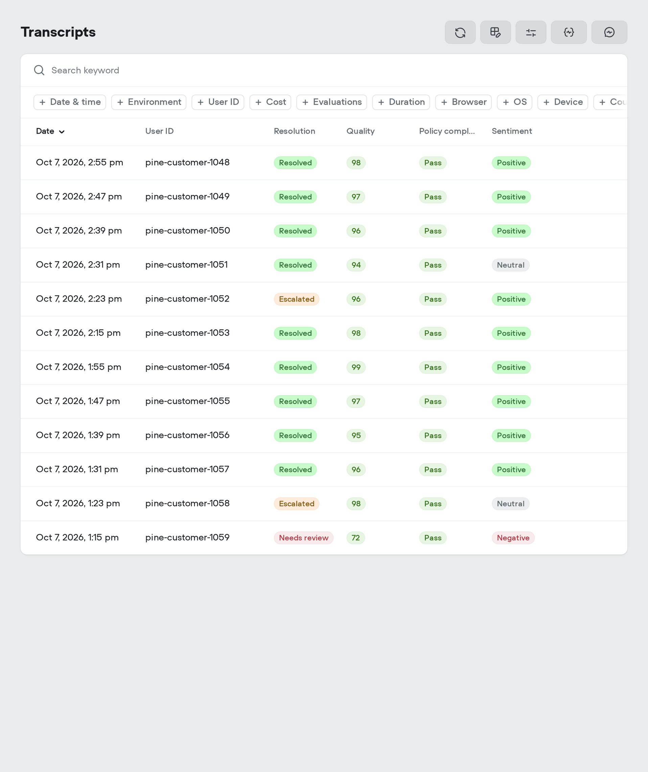
Task: Select user pine-customer-1050
Action: tap(187, 231)
